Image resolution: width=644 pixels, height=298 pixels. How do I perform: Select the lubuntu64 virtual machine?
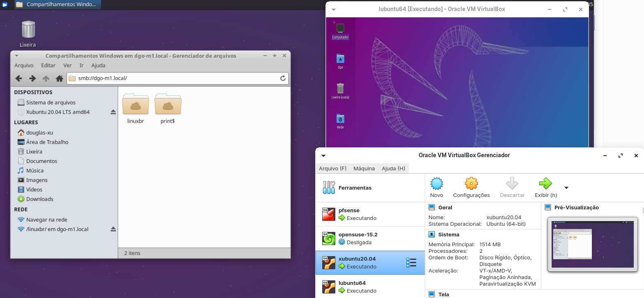pos(370,287)
